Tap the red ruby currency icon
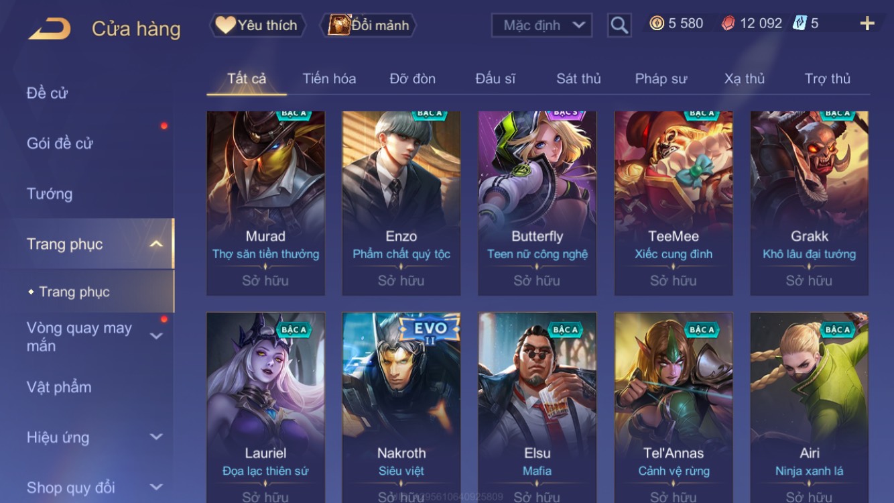The height and width of the screenshot is (503, 894). pyautogui.click(x=728, y=23)
